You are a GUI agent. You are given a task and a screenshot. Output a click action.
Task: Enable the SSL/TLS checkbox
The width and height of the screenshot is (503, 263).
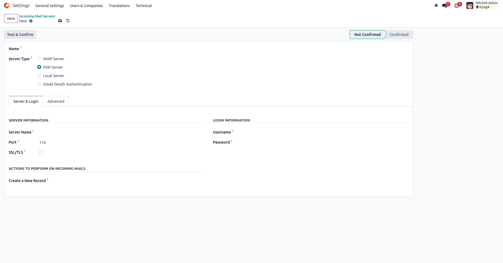pos(41,152)
